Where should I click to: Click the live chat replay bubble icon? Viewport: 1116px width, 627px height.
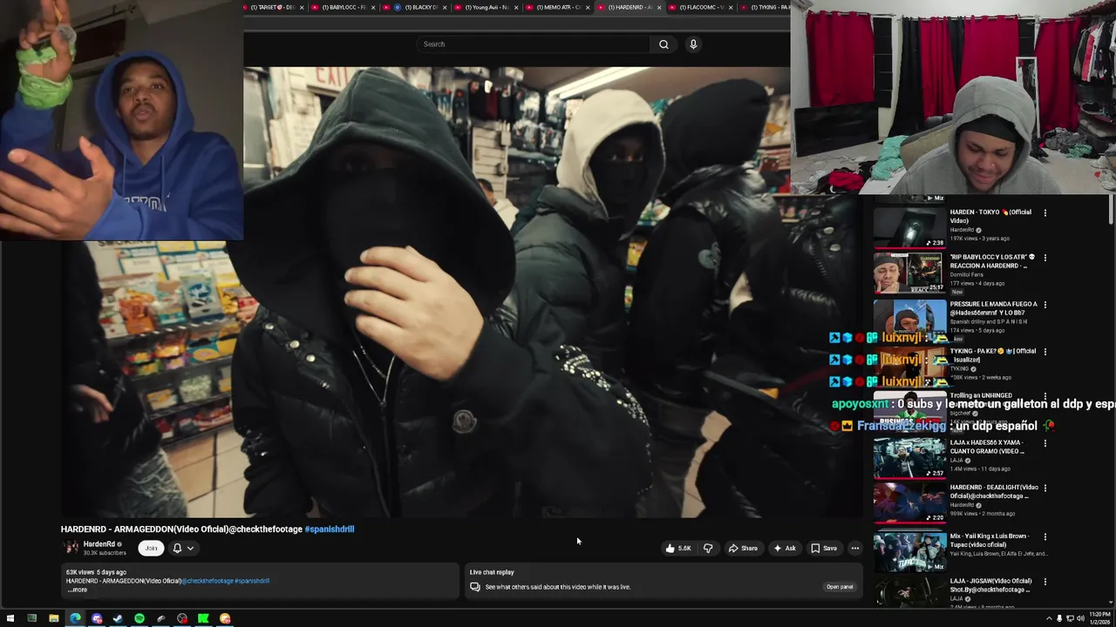(475, 587)
